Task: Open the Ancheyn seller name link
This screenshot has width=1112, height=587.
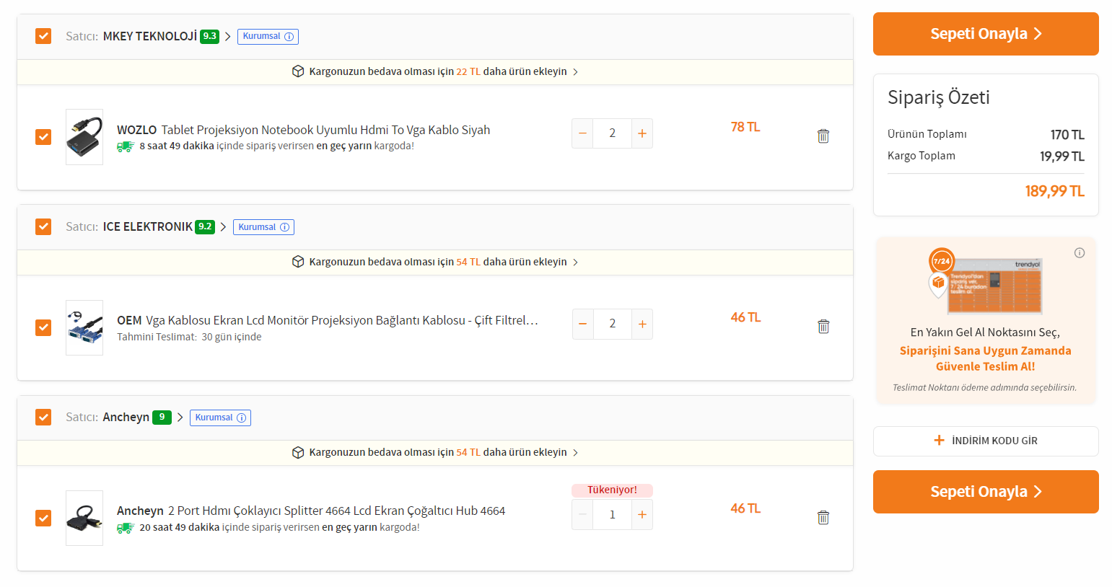Action: point(126,417)
